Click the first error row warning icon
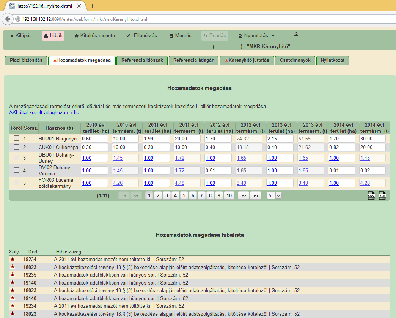Image resolution: width=396 pixels, height=318 pixels. (13, 259)
